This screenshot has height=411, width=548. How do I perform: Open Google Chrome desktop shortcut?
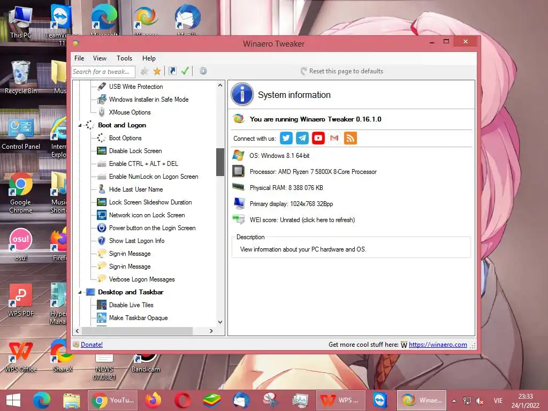point(21,193)
